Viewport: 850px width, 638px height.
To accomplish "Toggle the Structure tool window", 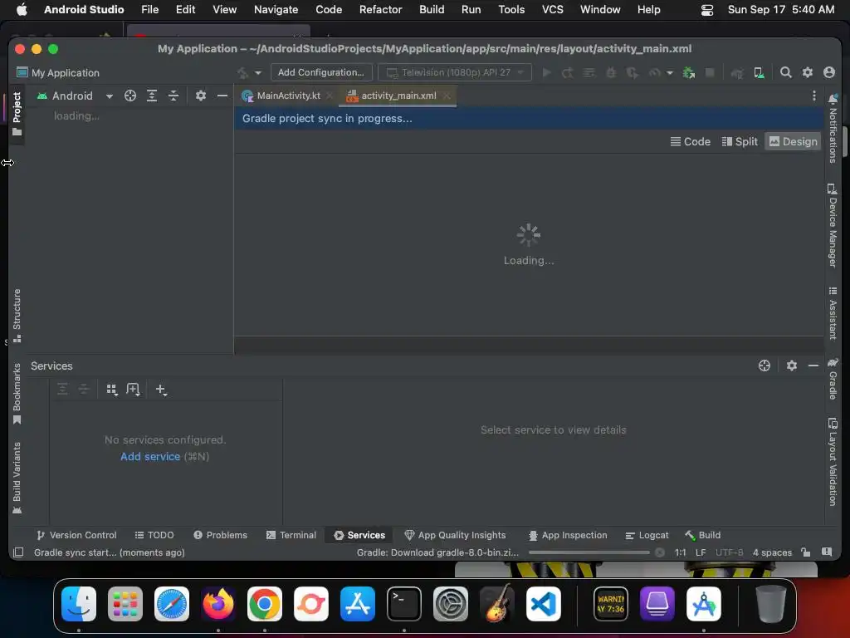I will [x=17, y=316].
